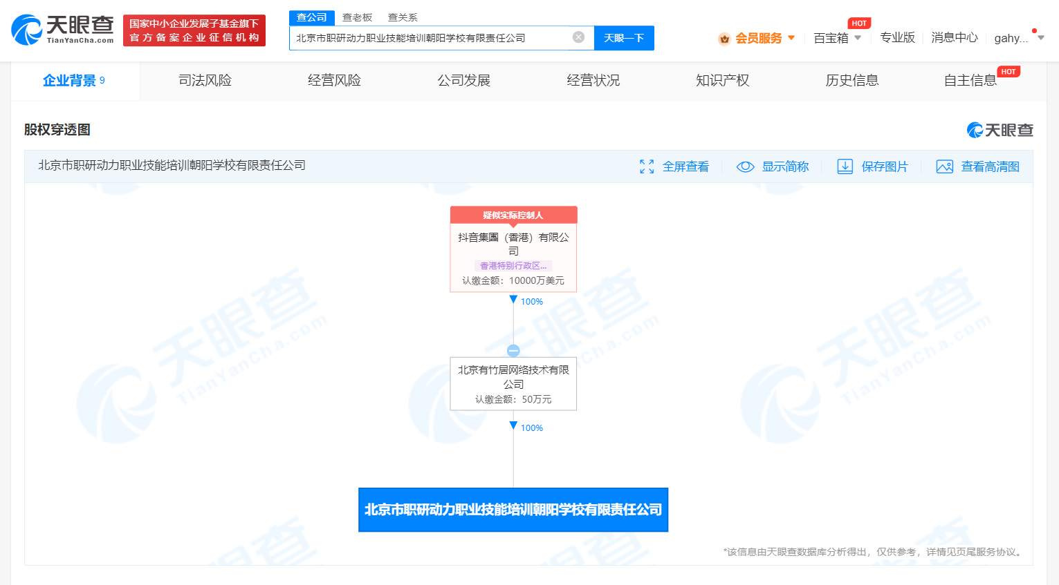1059x585 pixels.
Task: Click 认缴金额: 10000万美元 text
Action: coord(513,280)
